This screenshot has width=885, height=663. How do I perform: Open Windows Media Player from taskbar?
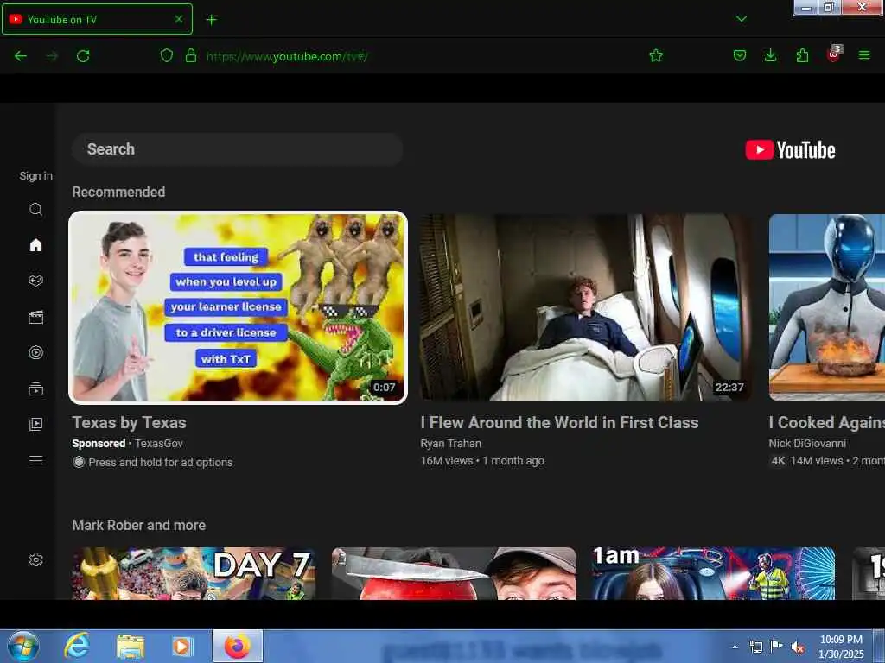point(181,646)
